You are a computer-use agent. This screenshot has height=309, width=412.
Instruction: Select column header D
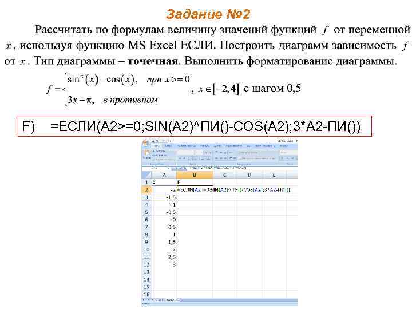[249, 175]
